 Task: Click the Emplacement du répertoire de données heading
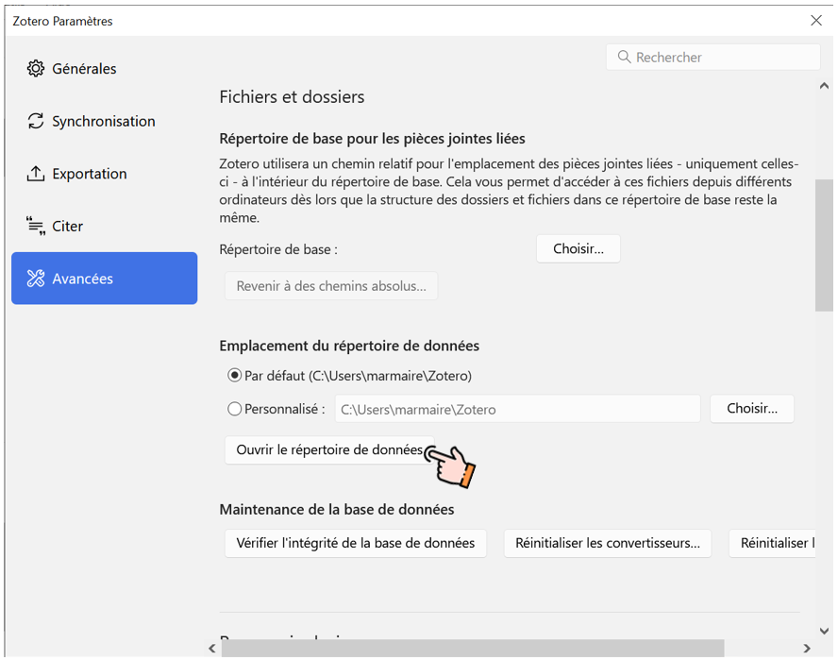pos(349,346)
